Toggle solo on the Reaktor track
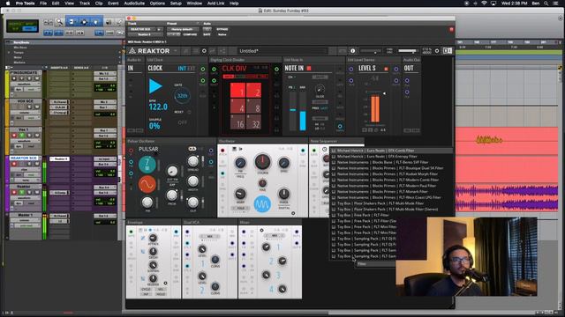This screenshot has height=317, width=565. tap(30, 192)
